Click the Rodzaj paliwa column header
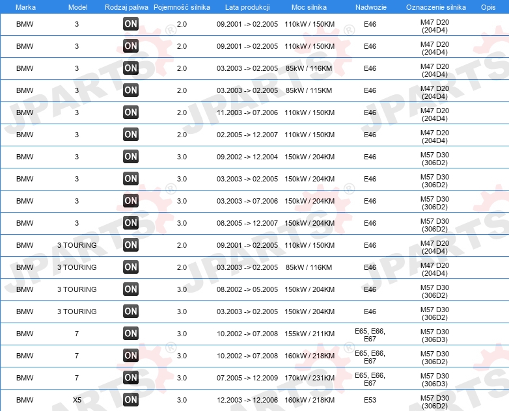 (x=127, y=7)
